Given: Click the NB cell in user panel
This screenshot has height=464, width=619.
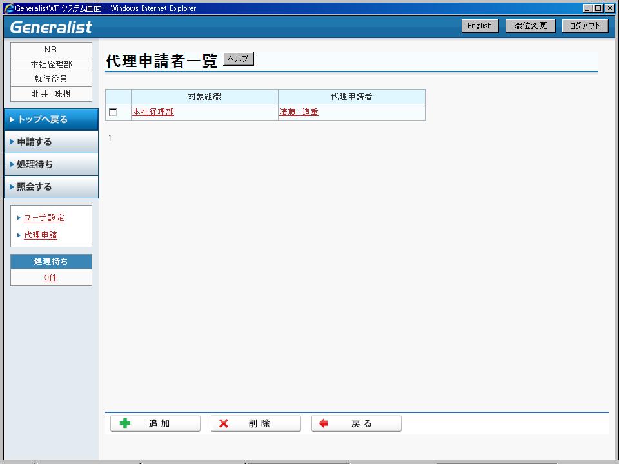Looking at the screenshot, I should pos(51,50).
